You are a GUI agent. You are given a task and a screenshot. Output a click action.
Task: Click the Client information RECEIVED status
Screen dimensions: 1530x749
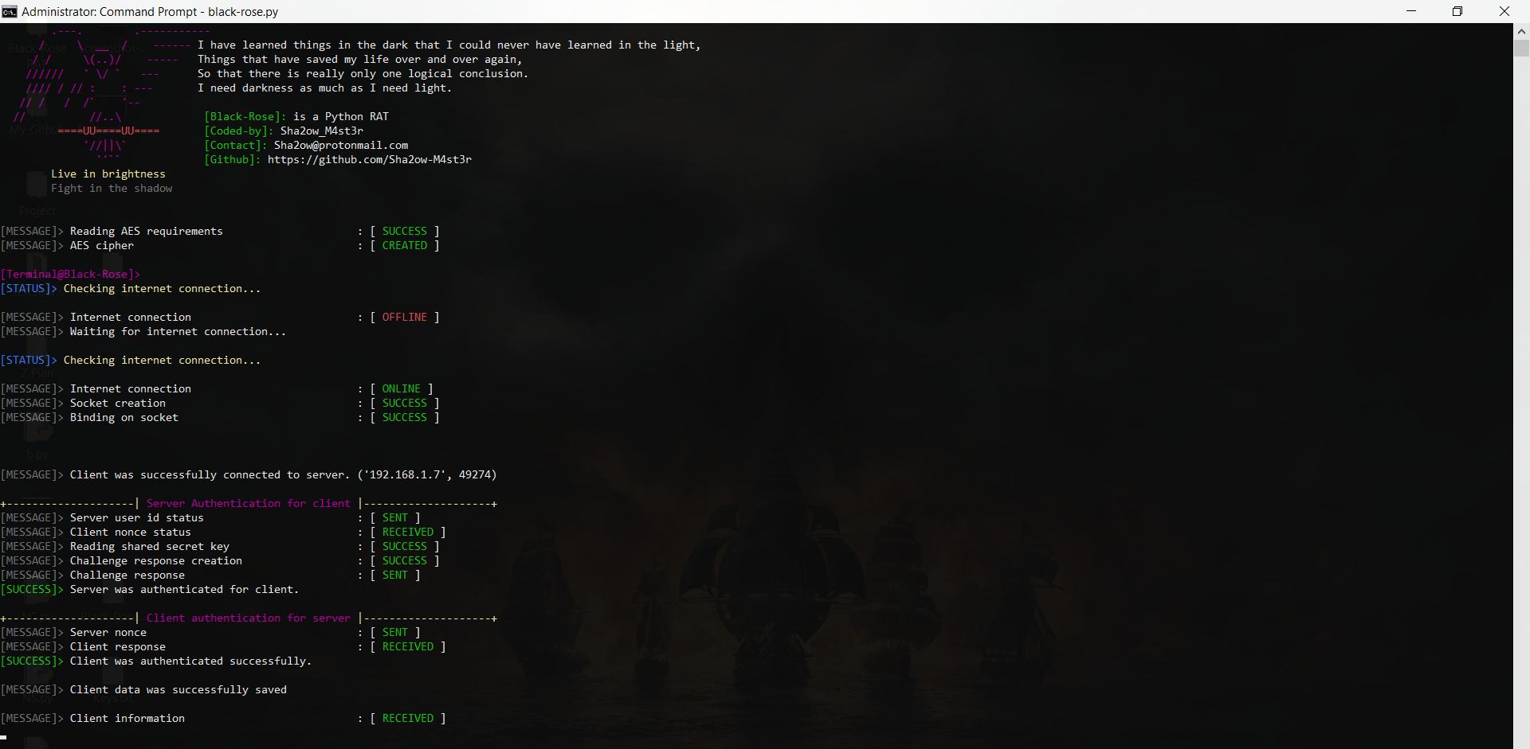coord(408,718)
